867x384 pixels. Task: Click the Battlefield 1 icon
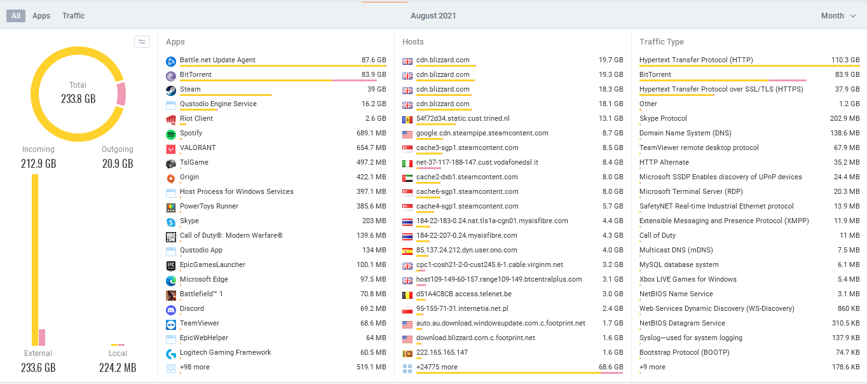(x=171, y=295)
